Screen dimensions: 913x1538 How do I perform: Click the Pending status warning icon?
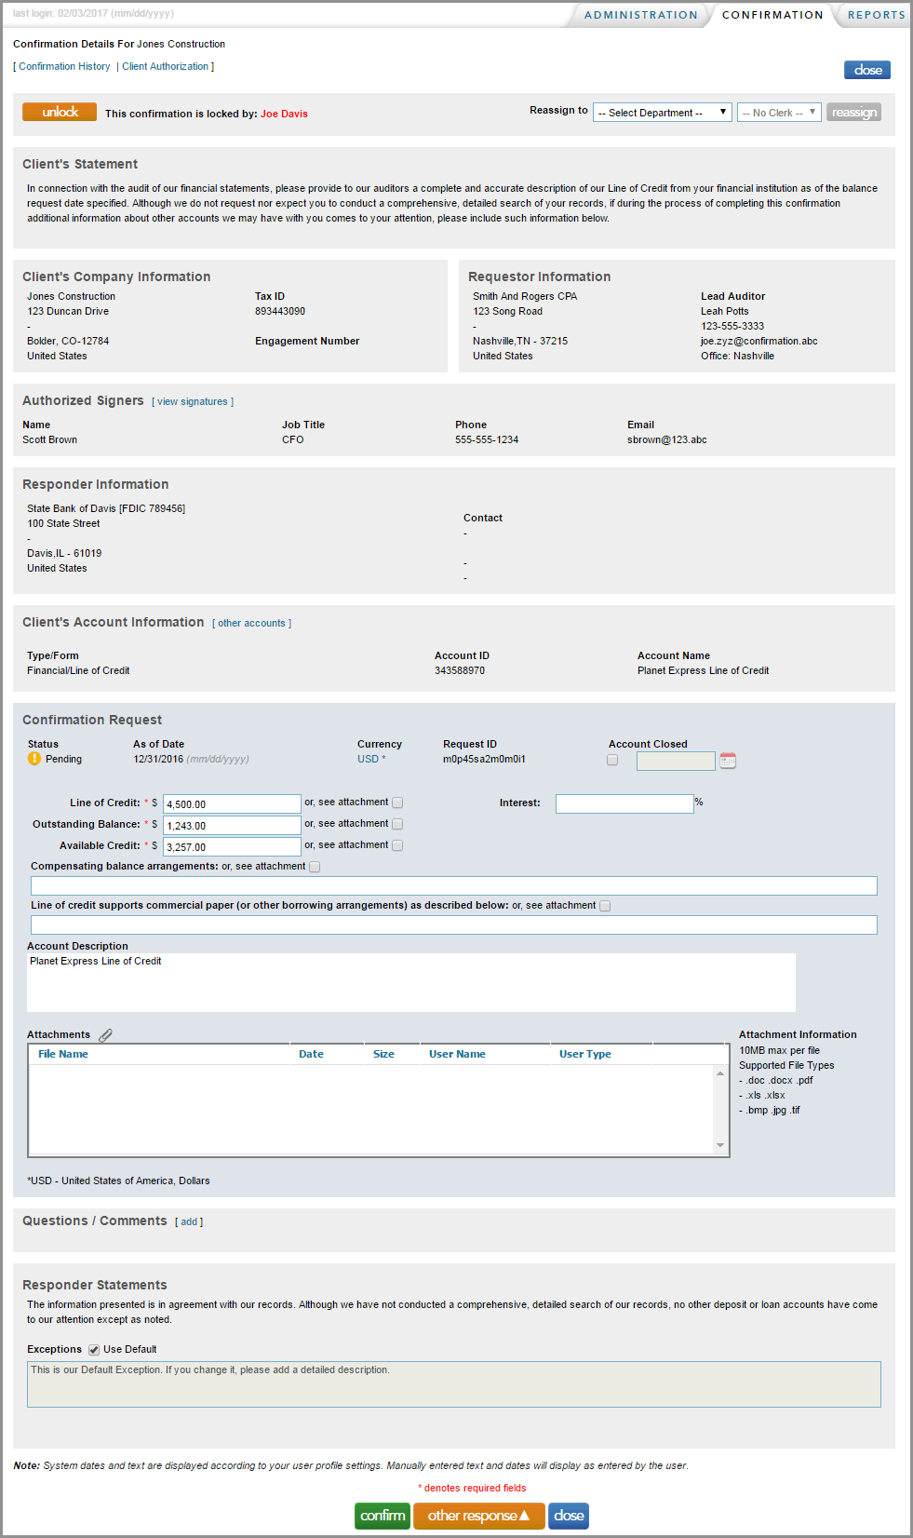coord(34,759)
